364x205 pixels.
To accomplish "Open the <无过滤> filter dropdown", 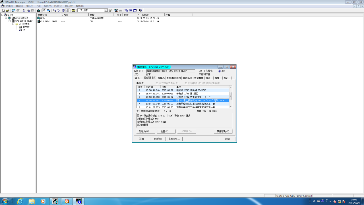I will pos(106,10).
